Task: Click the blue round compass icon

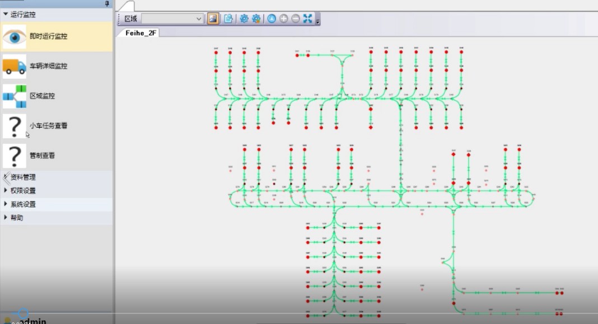Action: [272, 18]
